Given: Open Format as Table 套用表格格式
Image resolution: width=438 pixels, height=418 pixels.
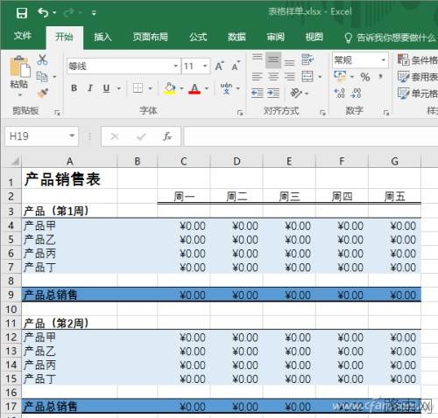Looking at the screenshot, I should tap(418, 77).
